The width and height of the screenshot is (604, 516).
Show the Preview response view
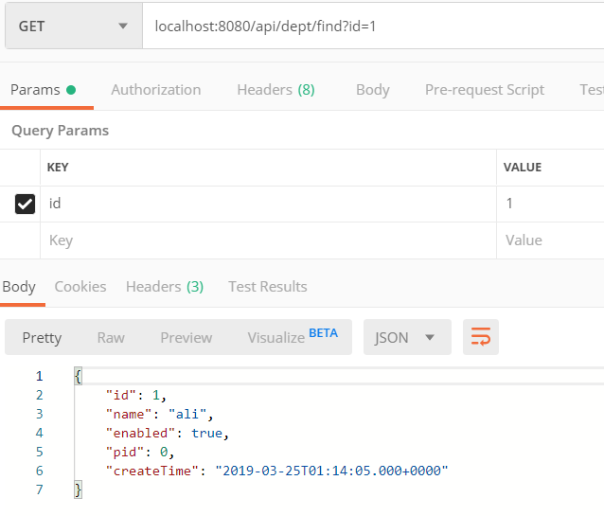[187, 337]
